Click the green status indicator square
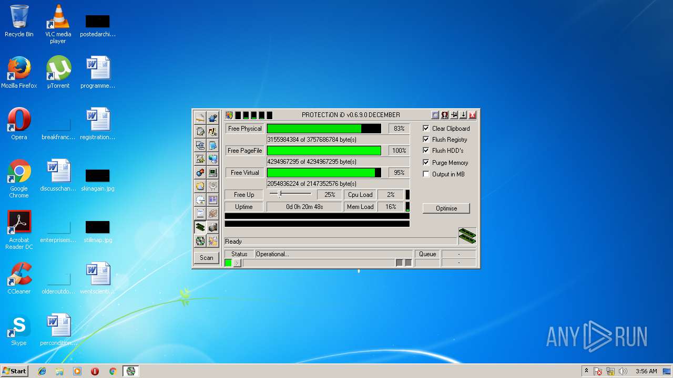673x378 pixels. pyautogui.click(x=228, y=263)
